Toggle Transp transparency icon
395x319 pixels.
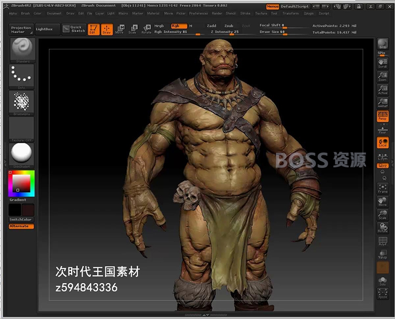tap(383, 254)
